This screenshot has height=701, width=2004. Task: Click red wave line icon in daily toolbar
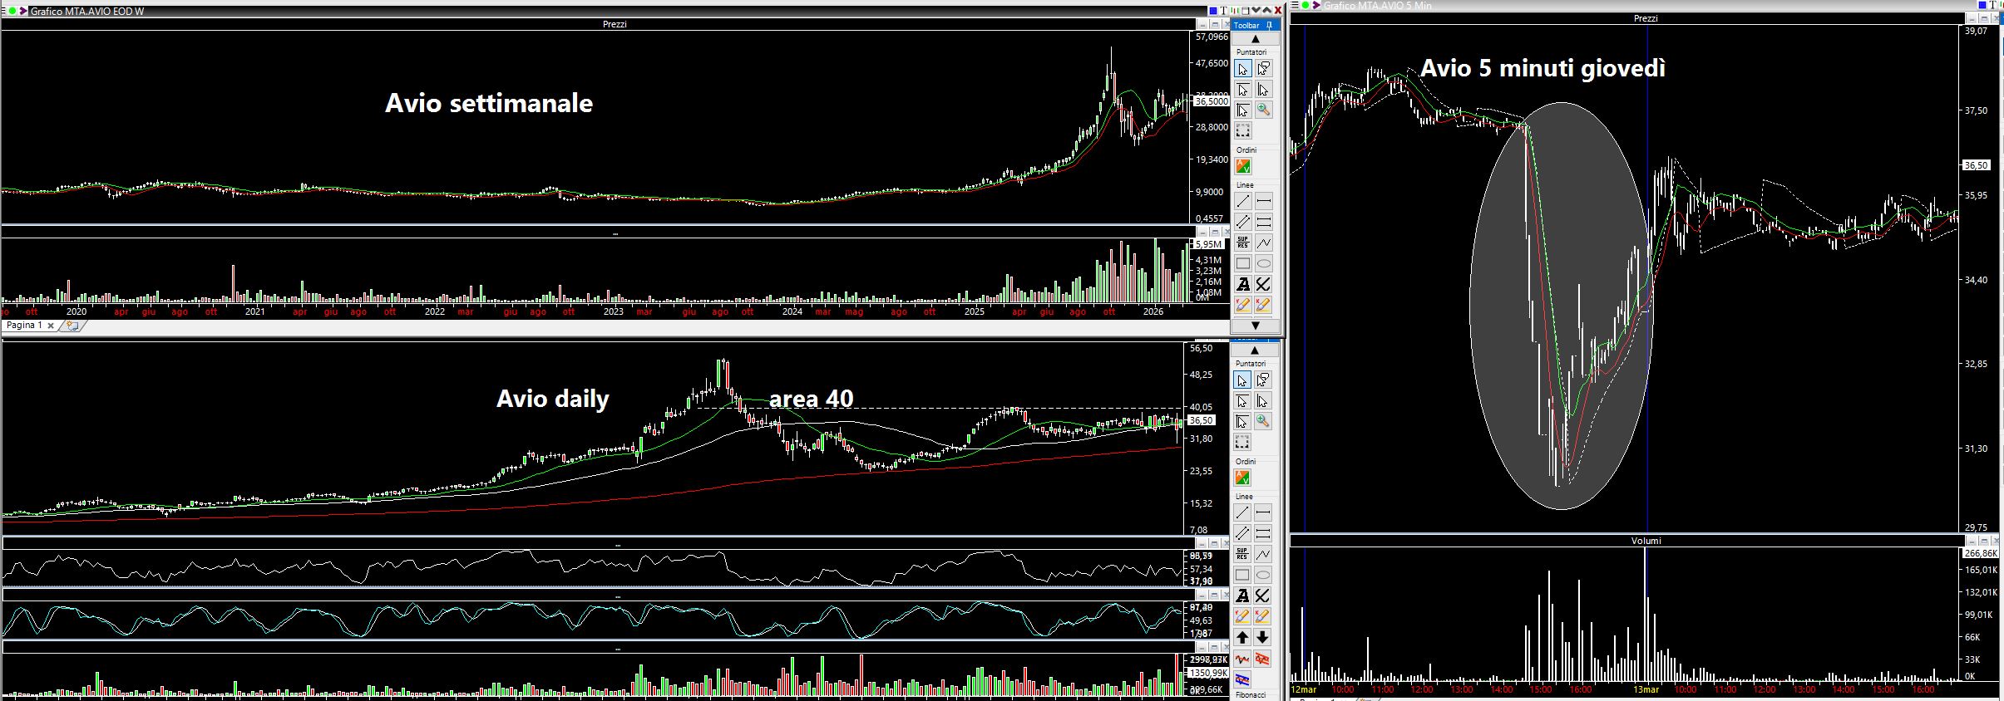click(x=1241, y=659)
